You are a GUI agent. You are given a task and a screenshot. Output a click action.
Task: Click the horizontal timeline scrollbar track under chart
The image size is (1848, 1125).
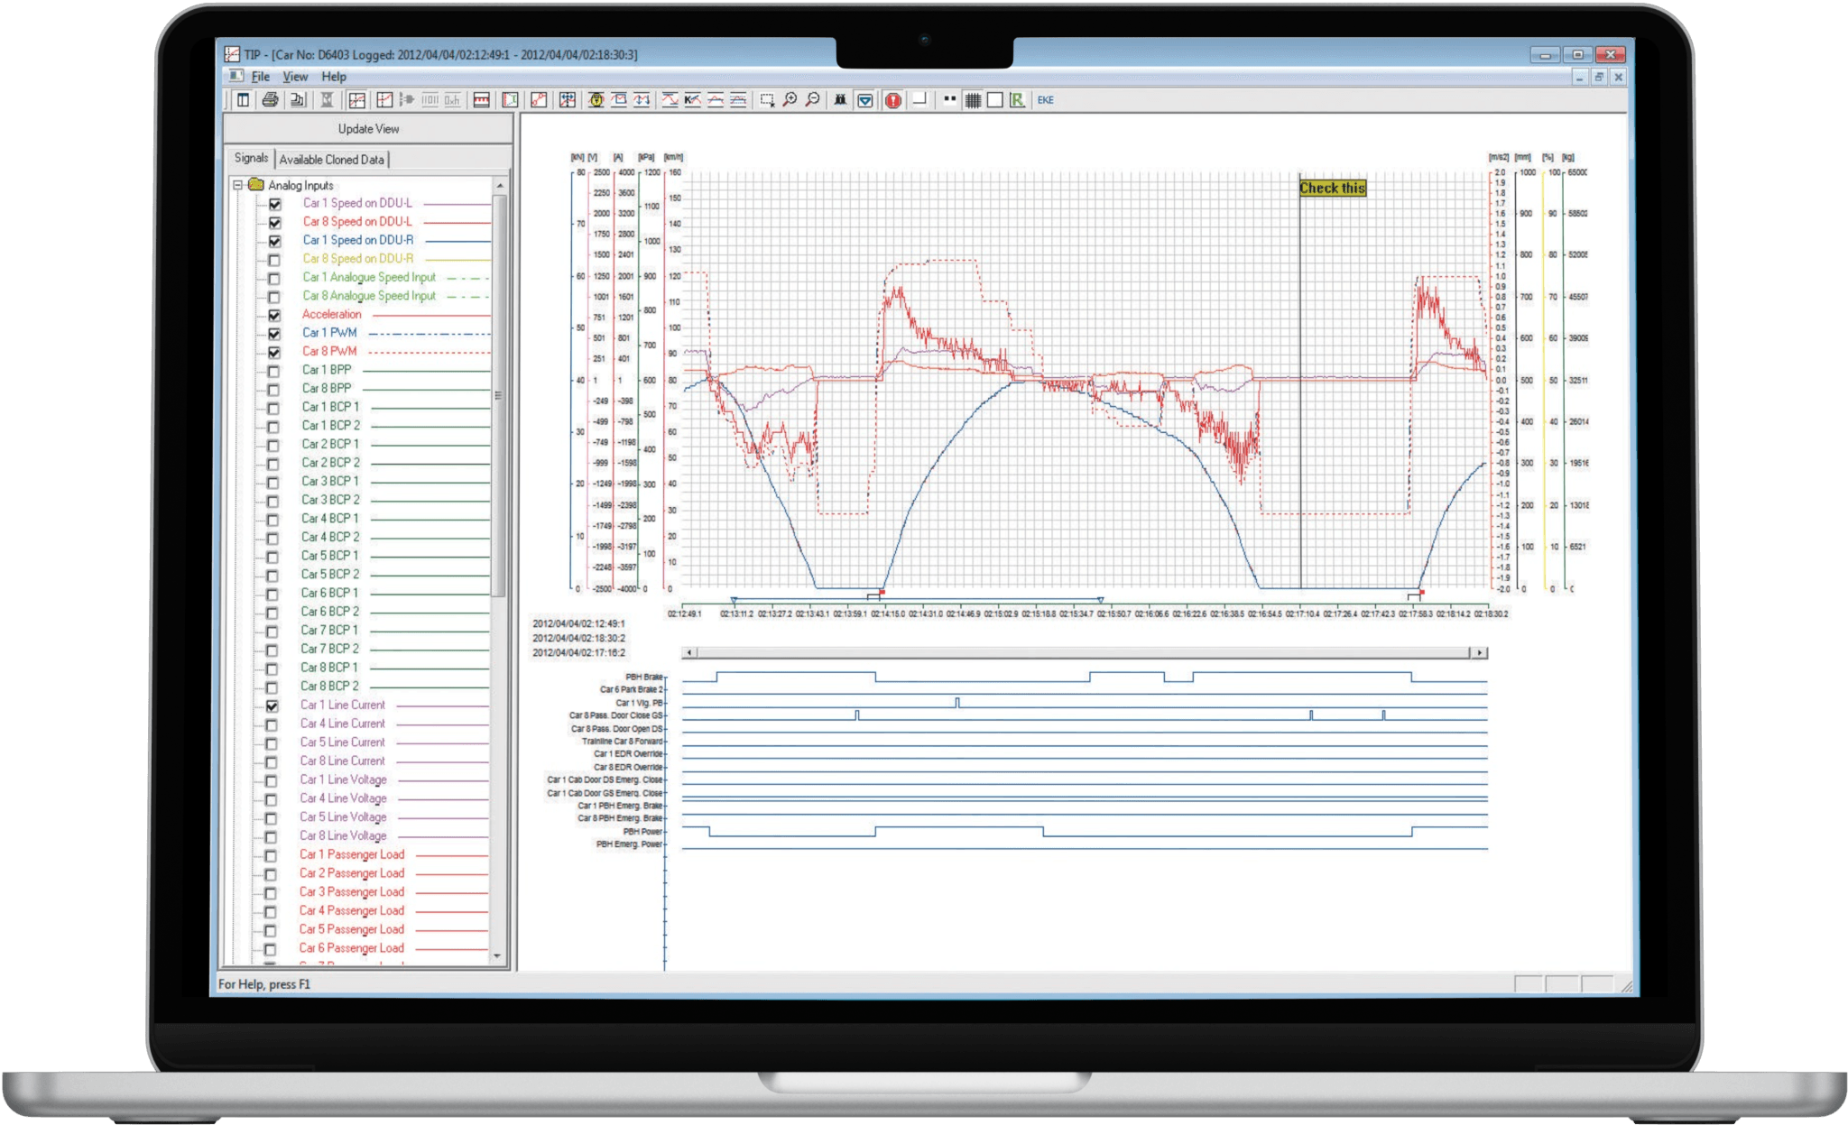tap(1083, 652)
